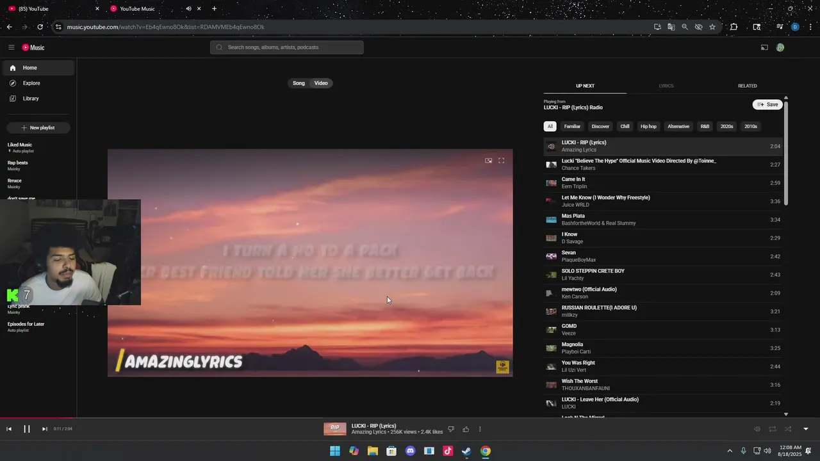Go to Library in sidebar
The width and height of the screenshot is (820, 461).
(x=38, y=99)
